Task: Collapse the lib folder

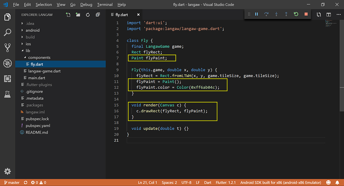Action: [28, 51]
